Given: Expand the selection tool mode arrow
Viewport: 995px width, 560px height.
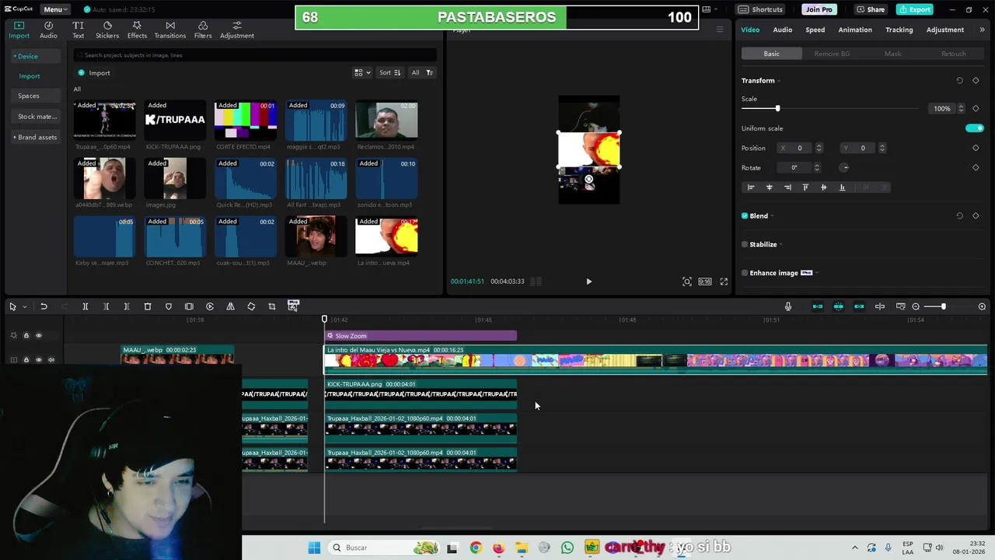Looking at the screenshot, I should (x=24, y=307).
